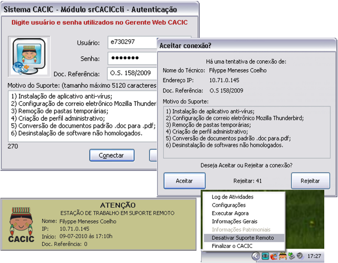Click the volume speaker tray icon
This screenshot has height=263, width=338.
click(x=300, y=256)
